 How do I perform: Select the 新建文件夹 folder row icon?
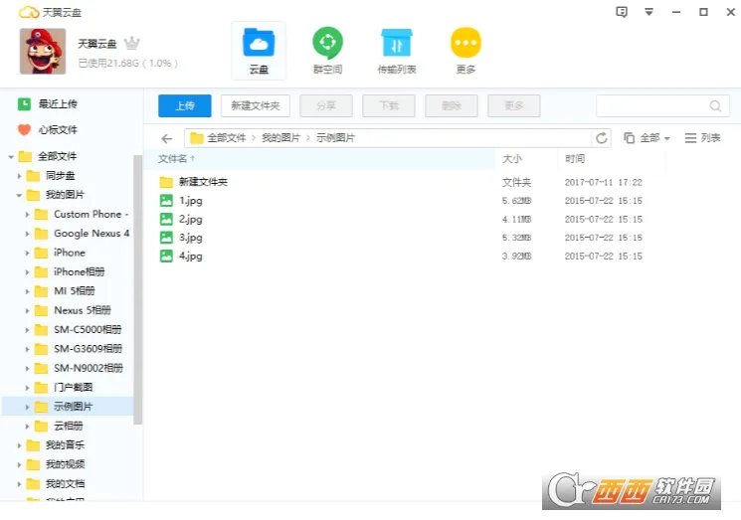tap(166, 182)
